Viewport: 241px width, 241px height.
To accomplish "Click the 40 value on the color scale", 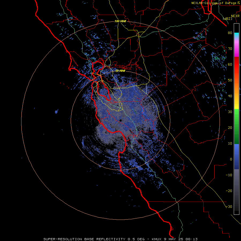I will pyautogui.click(x=230, y=96).
